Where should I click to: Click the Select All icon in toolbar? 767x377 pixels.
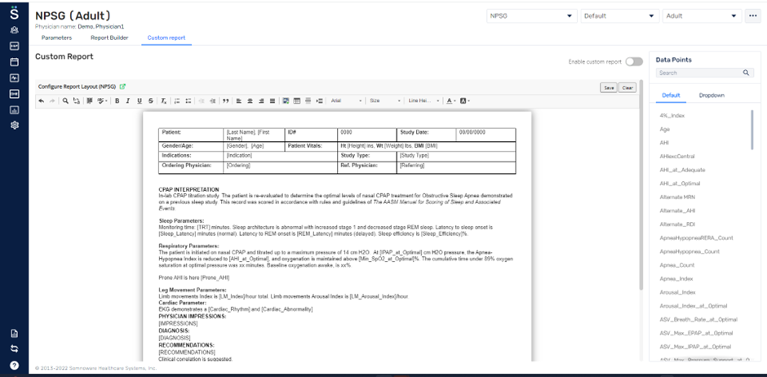[x=89, y=100]
